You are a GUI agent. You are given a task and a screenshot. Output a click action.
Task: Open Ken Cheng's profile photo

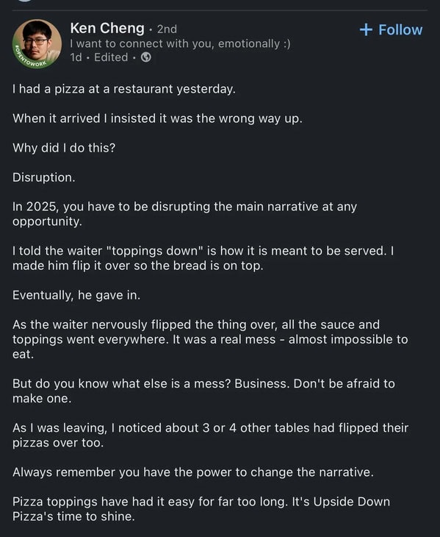pyautogui.click(x=37, y=43)
